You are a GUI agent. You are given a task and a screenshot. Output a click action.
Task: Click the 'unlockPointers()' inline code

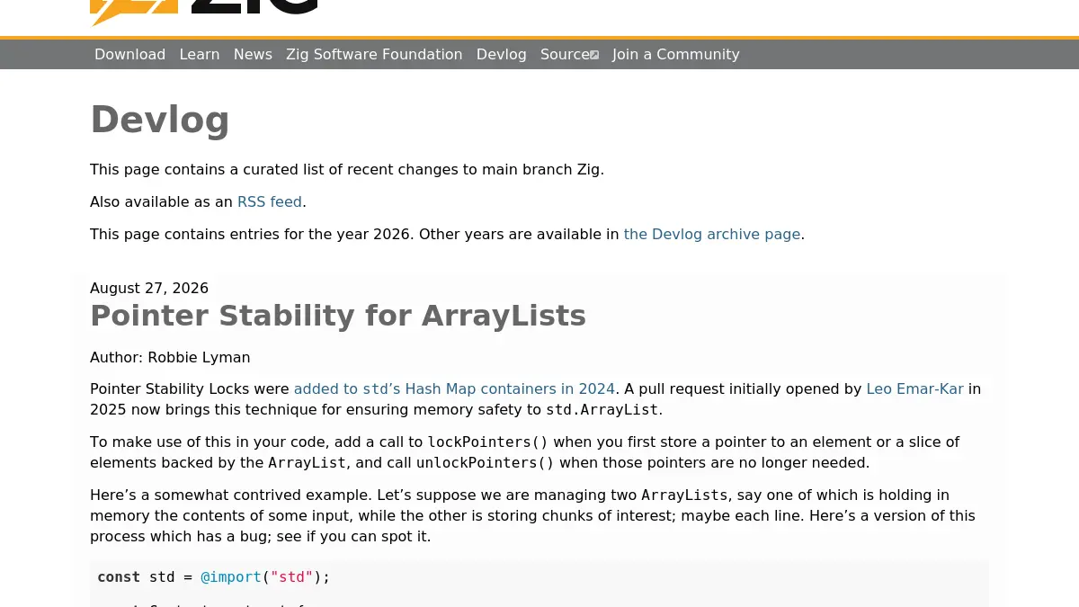486,463
